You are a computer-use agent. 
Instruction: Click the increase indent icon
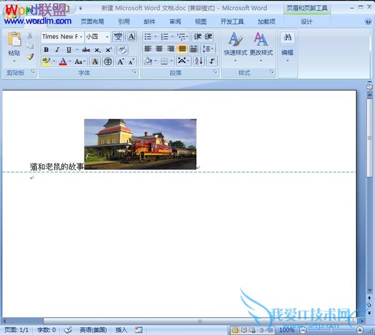tap(208, 37)
